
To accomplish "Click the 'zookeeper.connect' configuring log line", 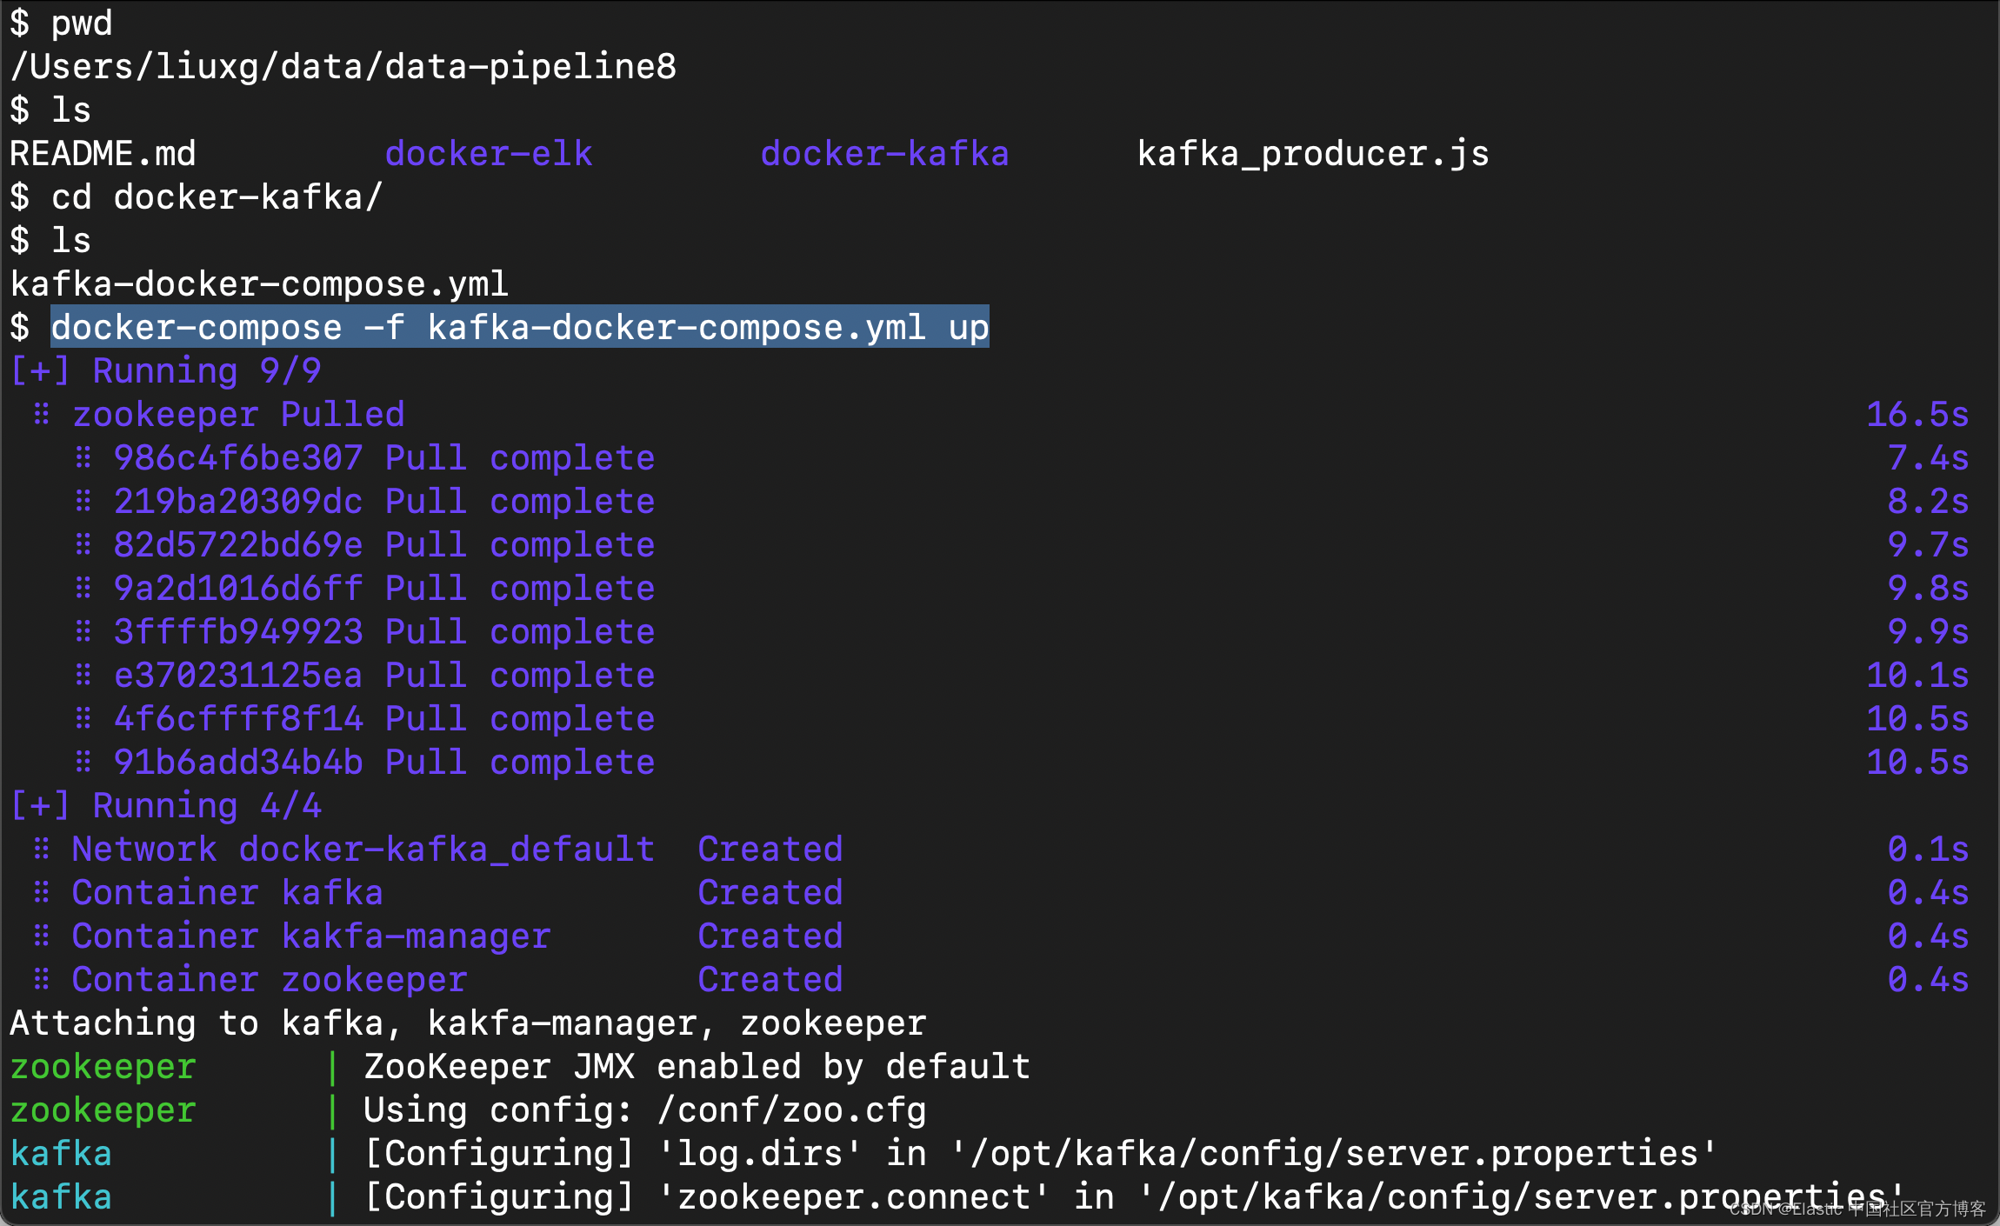I will 1135,1197.
